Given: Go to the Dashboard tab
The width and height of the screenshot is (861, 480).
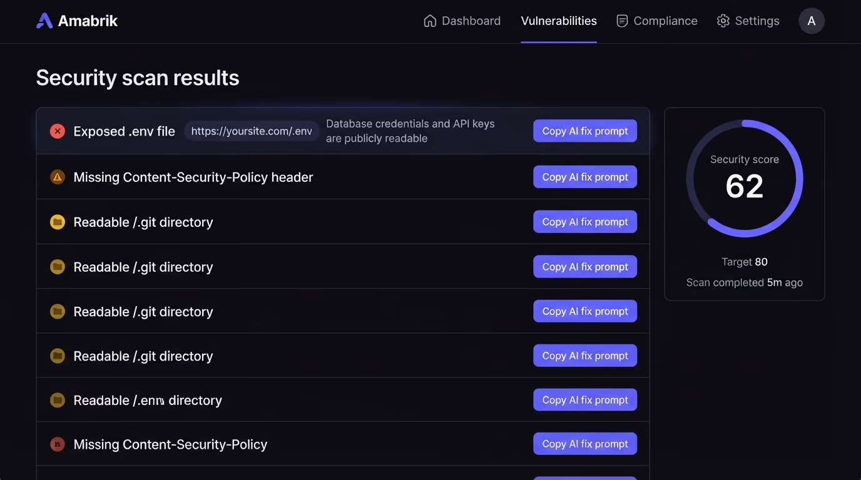Looking at the screenshot, I should [x=462, y=21].
